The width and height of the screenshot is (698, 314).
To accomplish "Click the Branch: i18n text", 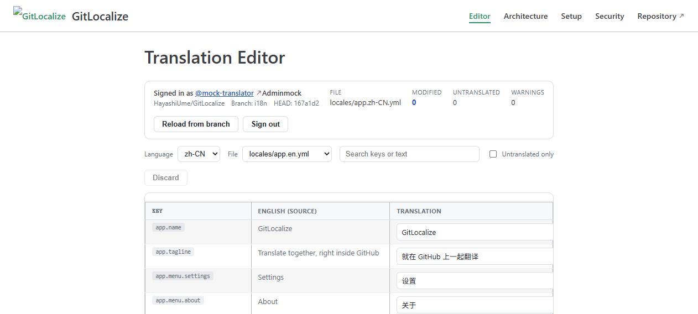I will pos(249,103).
